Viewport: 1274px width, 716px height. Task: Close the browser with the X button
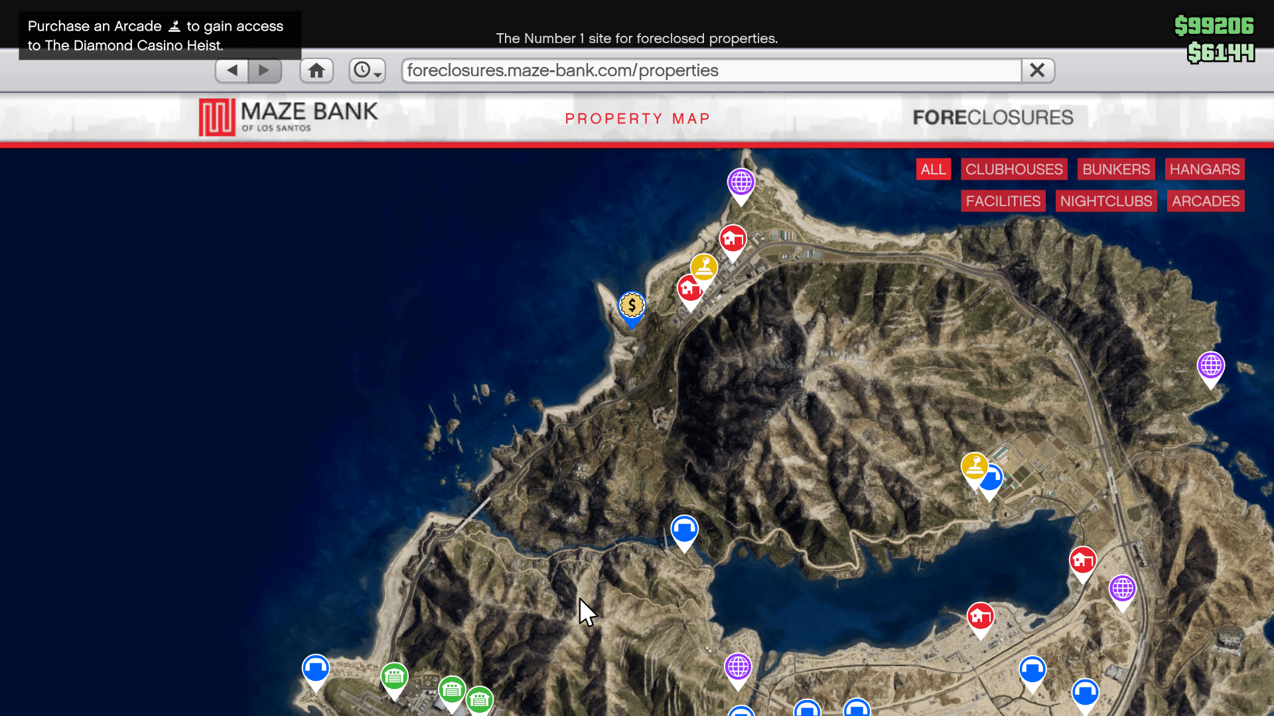(1037, 70)
